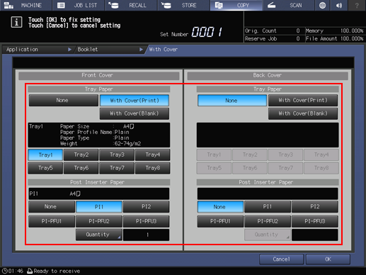This screenshot has height=275, width=366.
Task: Set Back Cover tray paper to None
Action: coord(232,101)
